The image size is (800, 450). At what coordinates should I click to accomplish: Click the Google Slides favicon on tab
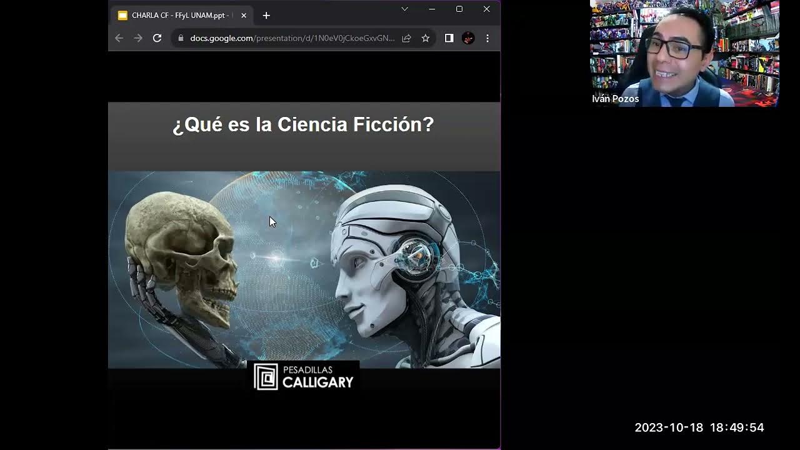[122, 16]
